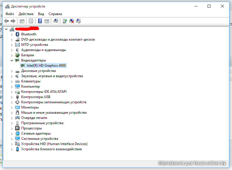Image resolution: width=232 pixels, height=170 pixels.
Task: Minimize the Диспетчер устройств window
Action: (x=196, y=6)
